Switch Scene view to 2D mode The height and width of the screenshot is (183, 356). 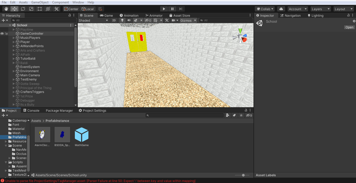114,20
